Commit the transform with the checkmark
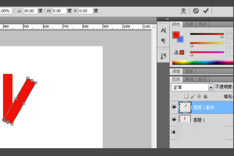234x156 pixels. pyautogui.click(x=206, y=11)
